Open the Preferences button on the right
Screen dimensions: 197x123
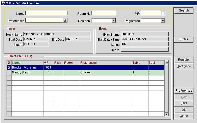click(184, 91)
